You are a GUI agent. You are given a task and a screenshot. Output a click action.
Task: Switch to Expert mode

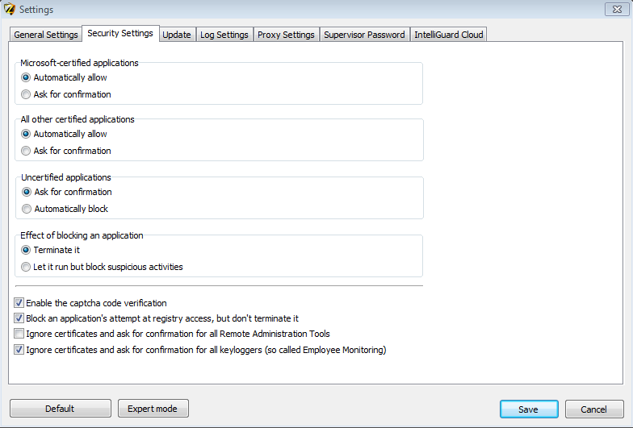(153, 409)
